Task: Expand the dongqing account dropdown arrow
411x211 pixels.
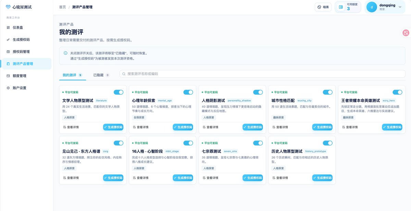Action: [x=400, y=7]
